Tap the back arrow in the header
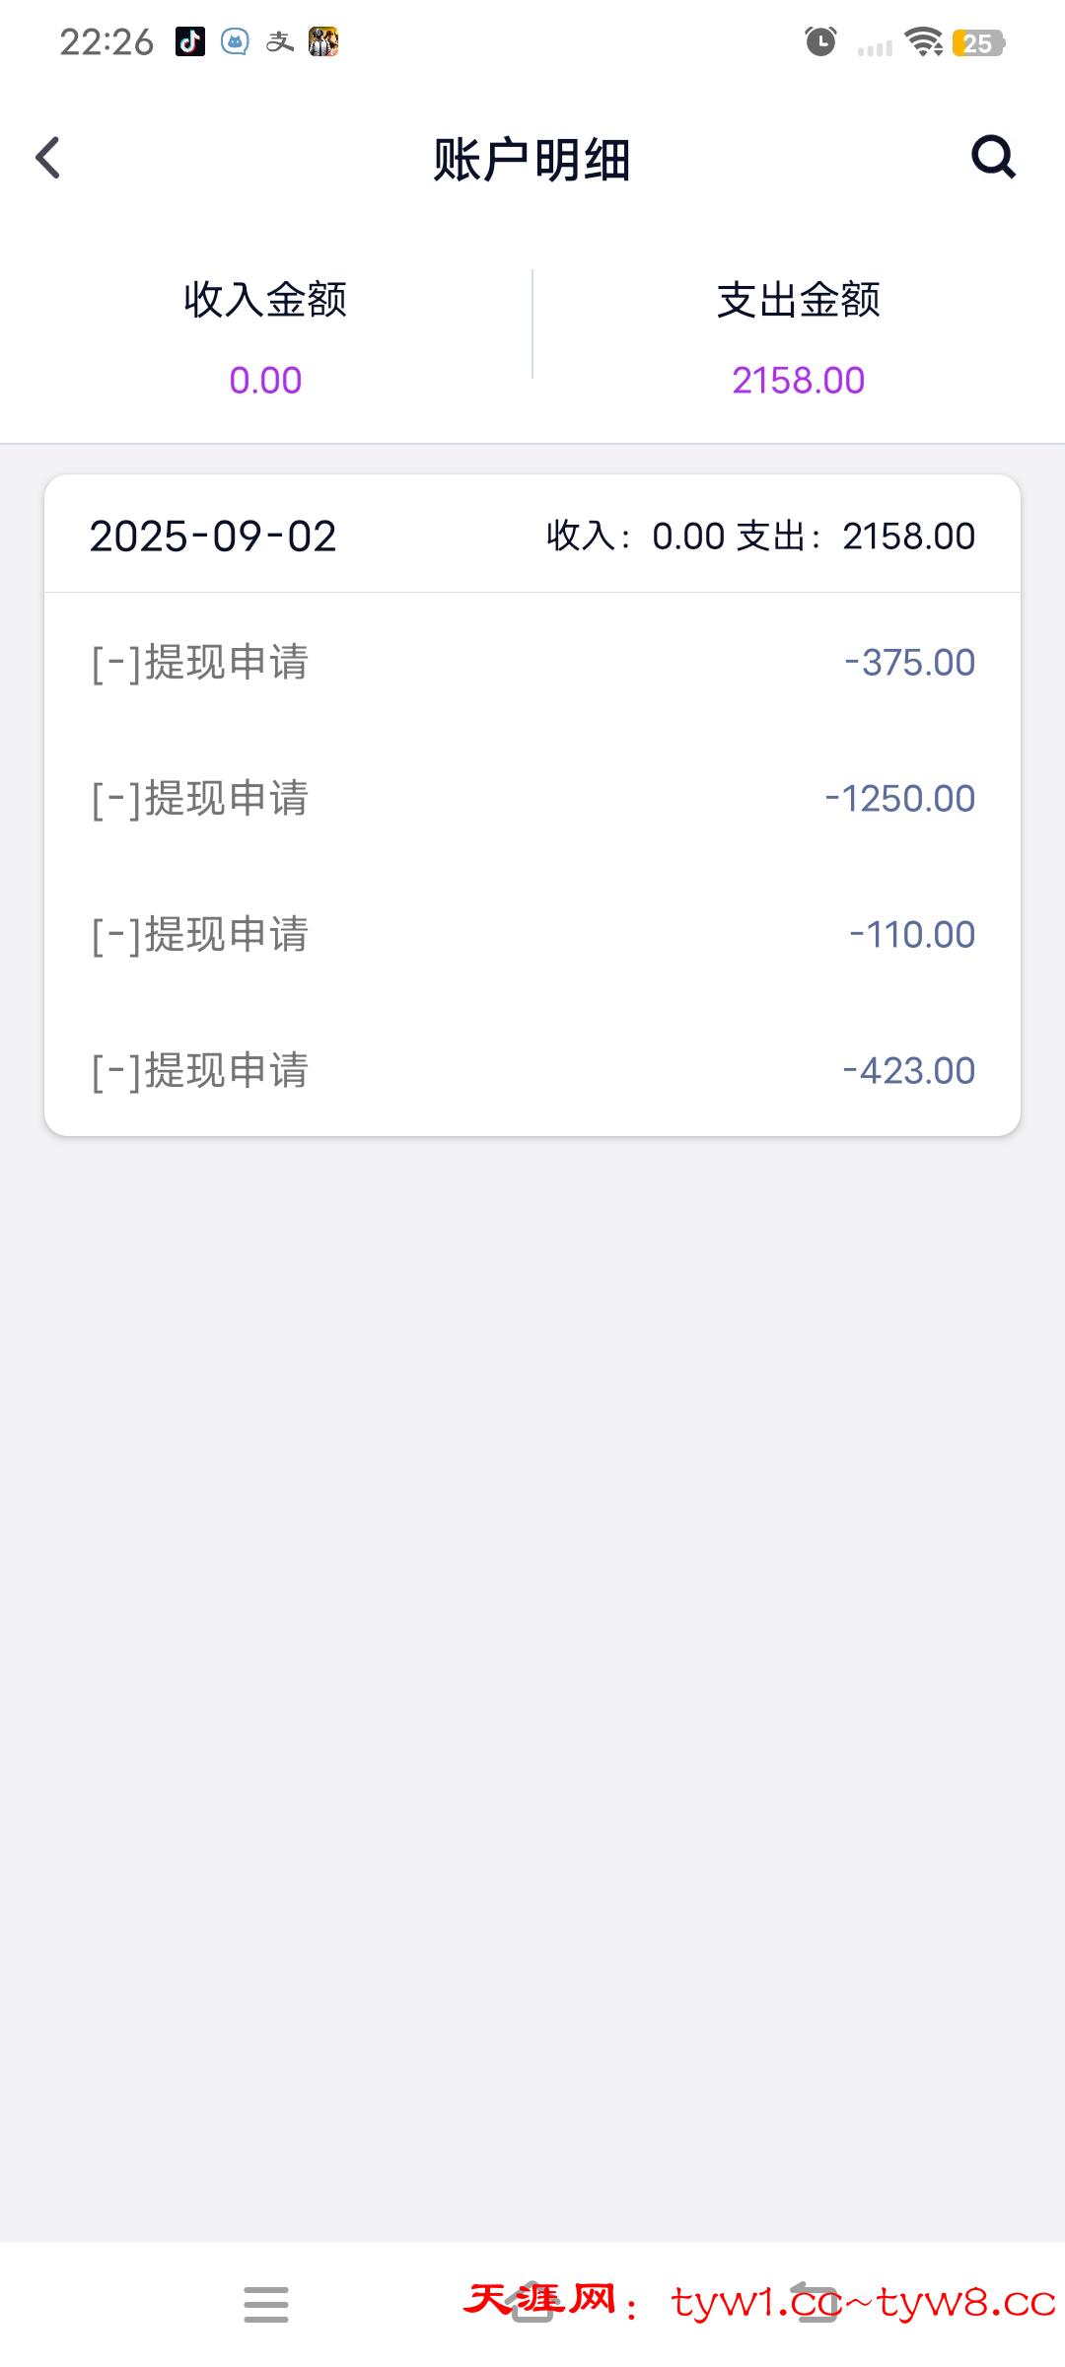Viewport: 1065px width, 2367px height. (x=47, y=158)
